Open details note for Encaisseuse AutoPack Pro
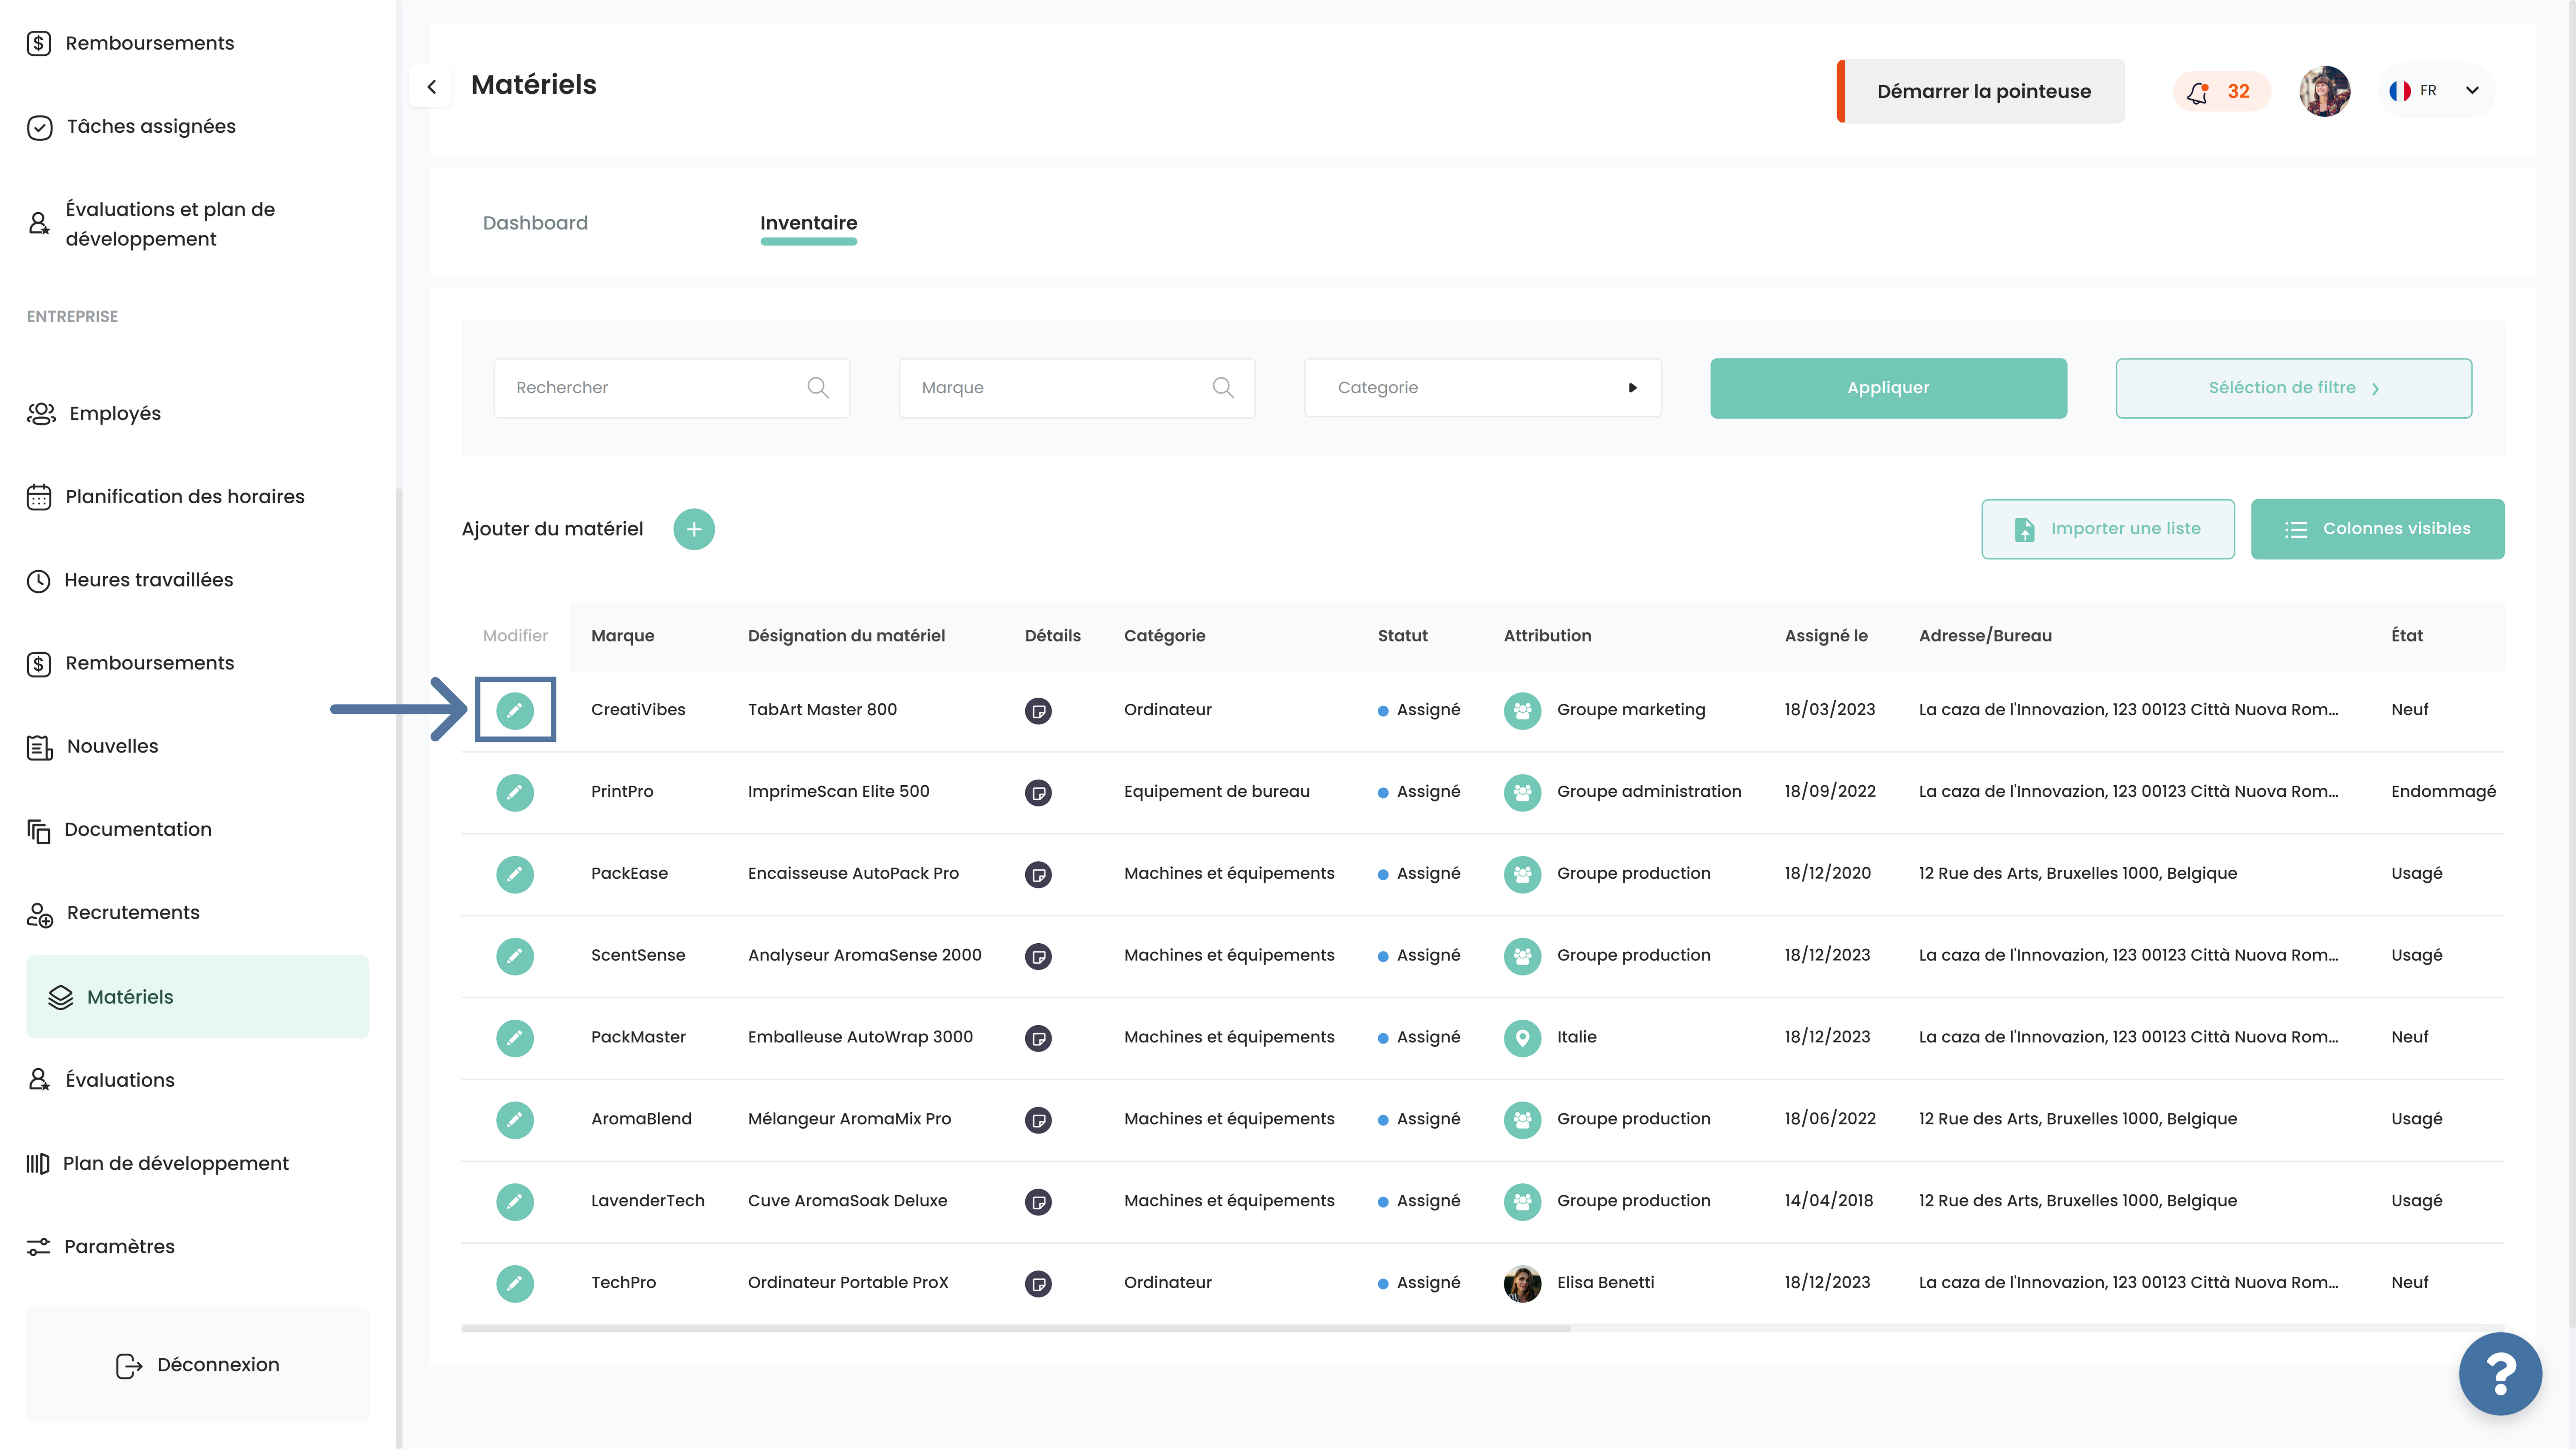This screenshot has height=1449, width=2576. pos(1038,875)
